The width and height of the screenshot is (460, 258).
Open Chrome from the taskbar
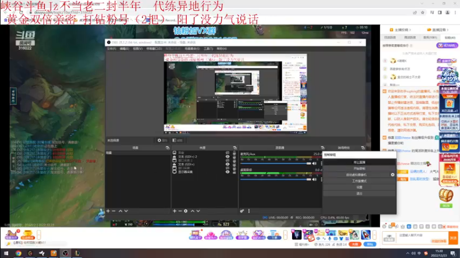tap(18, 253)
